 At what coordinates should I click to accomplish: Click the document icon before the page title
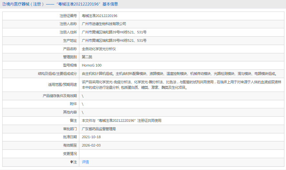4,4
